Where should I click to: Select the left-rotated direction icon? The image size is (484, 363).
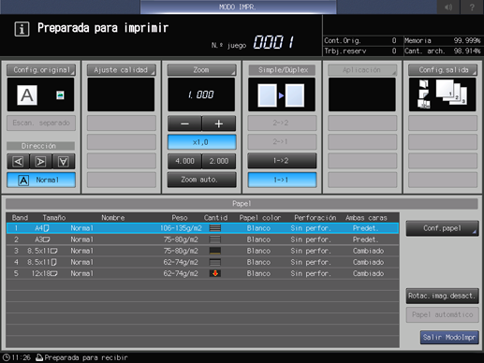(x=18, y=161)
